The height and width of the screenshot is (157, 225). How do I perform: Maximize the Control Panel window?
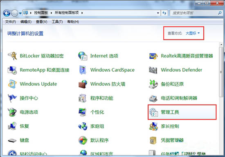tap(207, 3)
